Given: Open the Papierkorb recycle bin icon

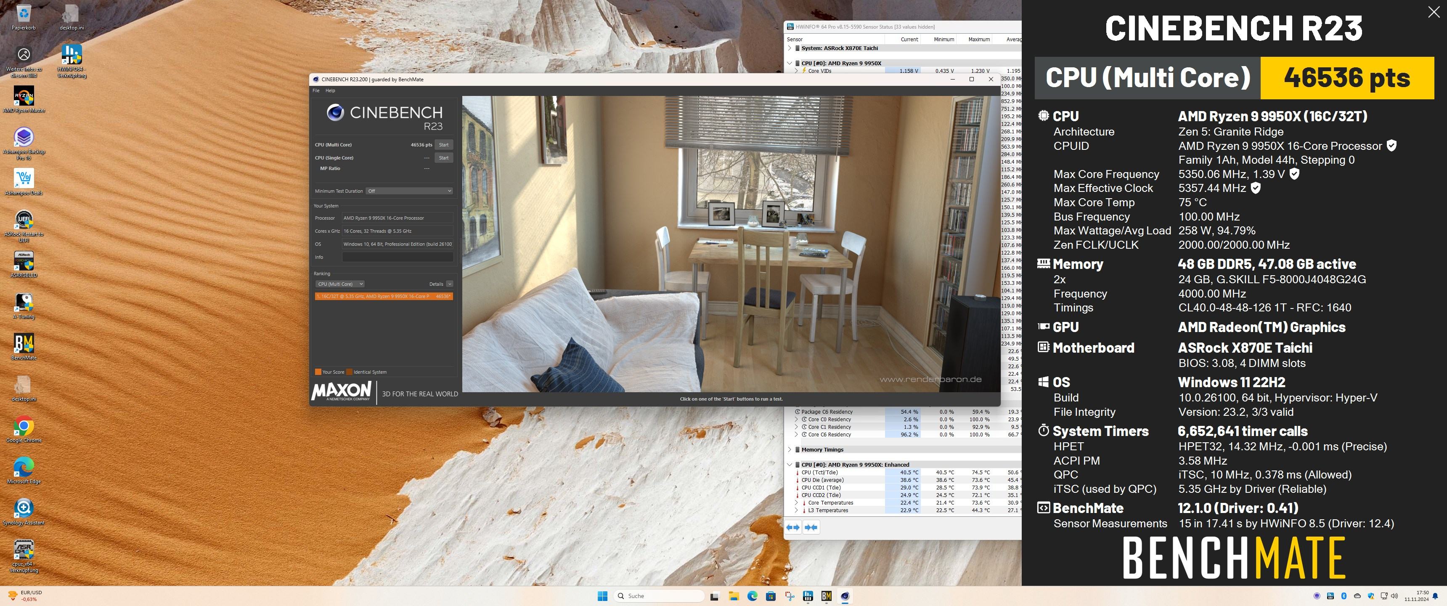Looking at the screenshot, I should click(24, 17).
